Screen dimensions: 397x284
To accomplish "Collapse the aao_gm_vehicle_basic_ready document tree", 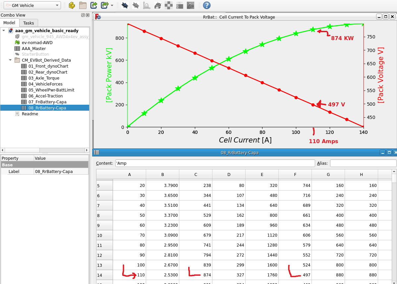I will coord(4,30).
